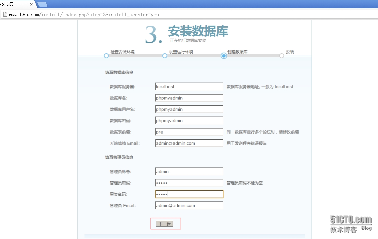Focus the 数据库用户名 username field
Screen dimensions: 378x239
coord(189,109)
